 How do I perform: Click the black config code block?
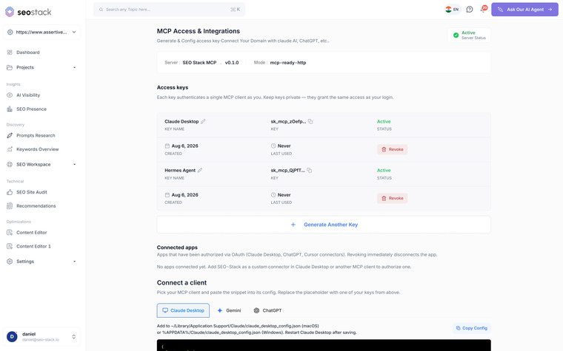click(x=324, y=345)
